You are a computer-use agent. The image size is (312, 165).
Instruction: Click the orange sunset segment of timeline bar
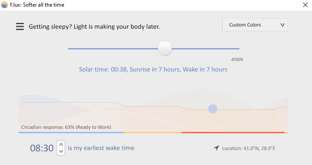pos(153,132)
